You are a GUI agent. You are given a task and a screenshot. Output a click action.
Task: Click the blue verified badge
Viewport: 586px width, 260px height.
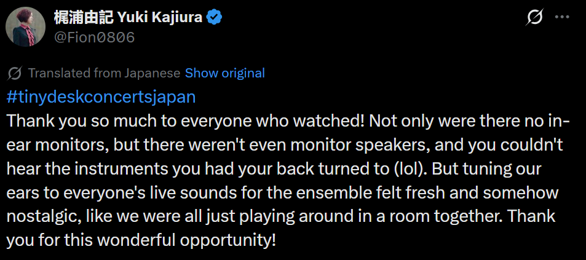[214, 18]
